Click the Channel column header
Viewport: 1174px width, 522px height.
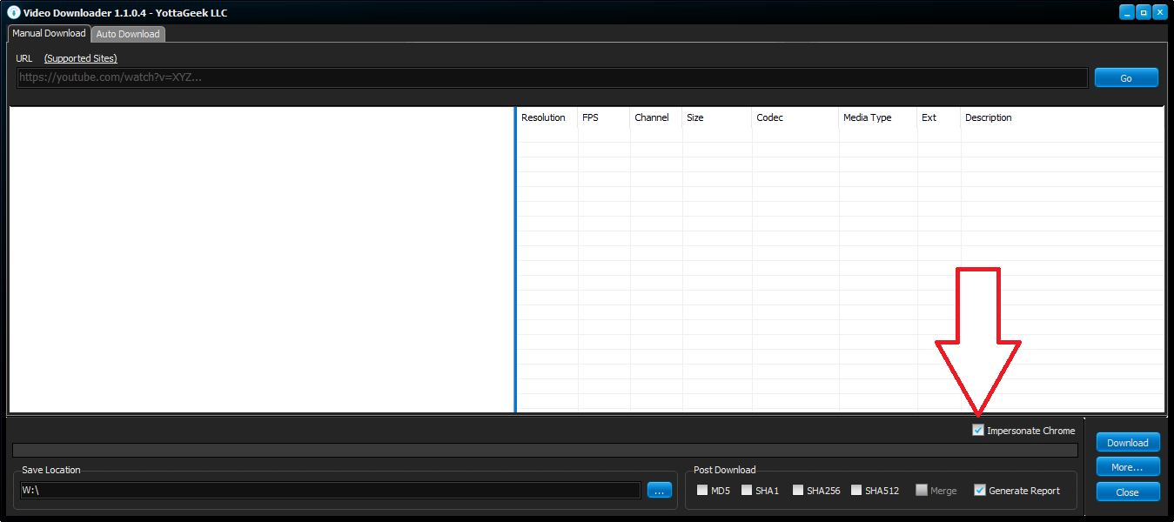655,117
